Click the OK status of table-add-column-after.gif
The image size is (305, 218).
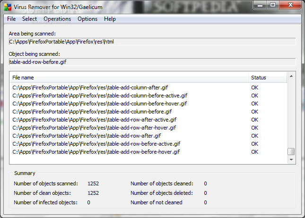[x=254, y=87]
